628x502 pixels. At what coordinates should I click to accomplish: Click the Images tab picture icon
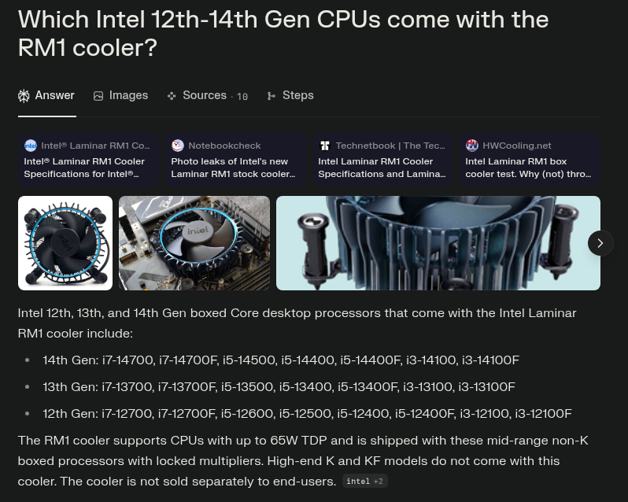pyautogui.click(x=98, y=96)
